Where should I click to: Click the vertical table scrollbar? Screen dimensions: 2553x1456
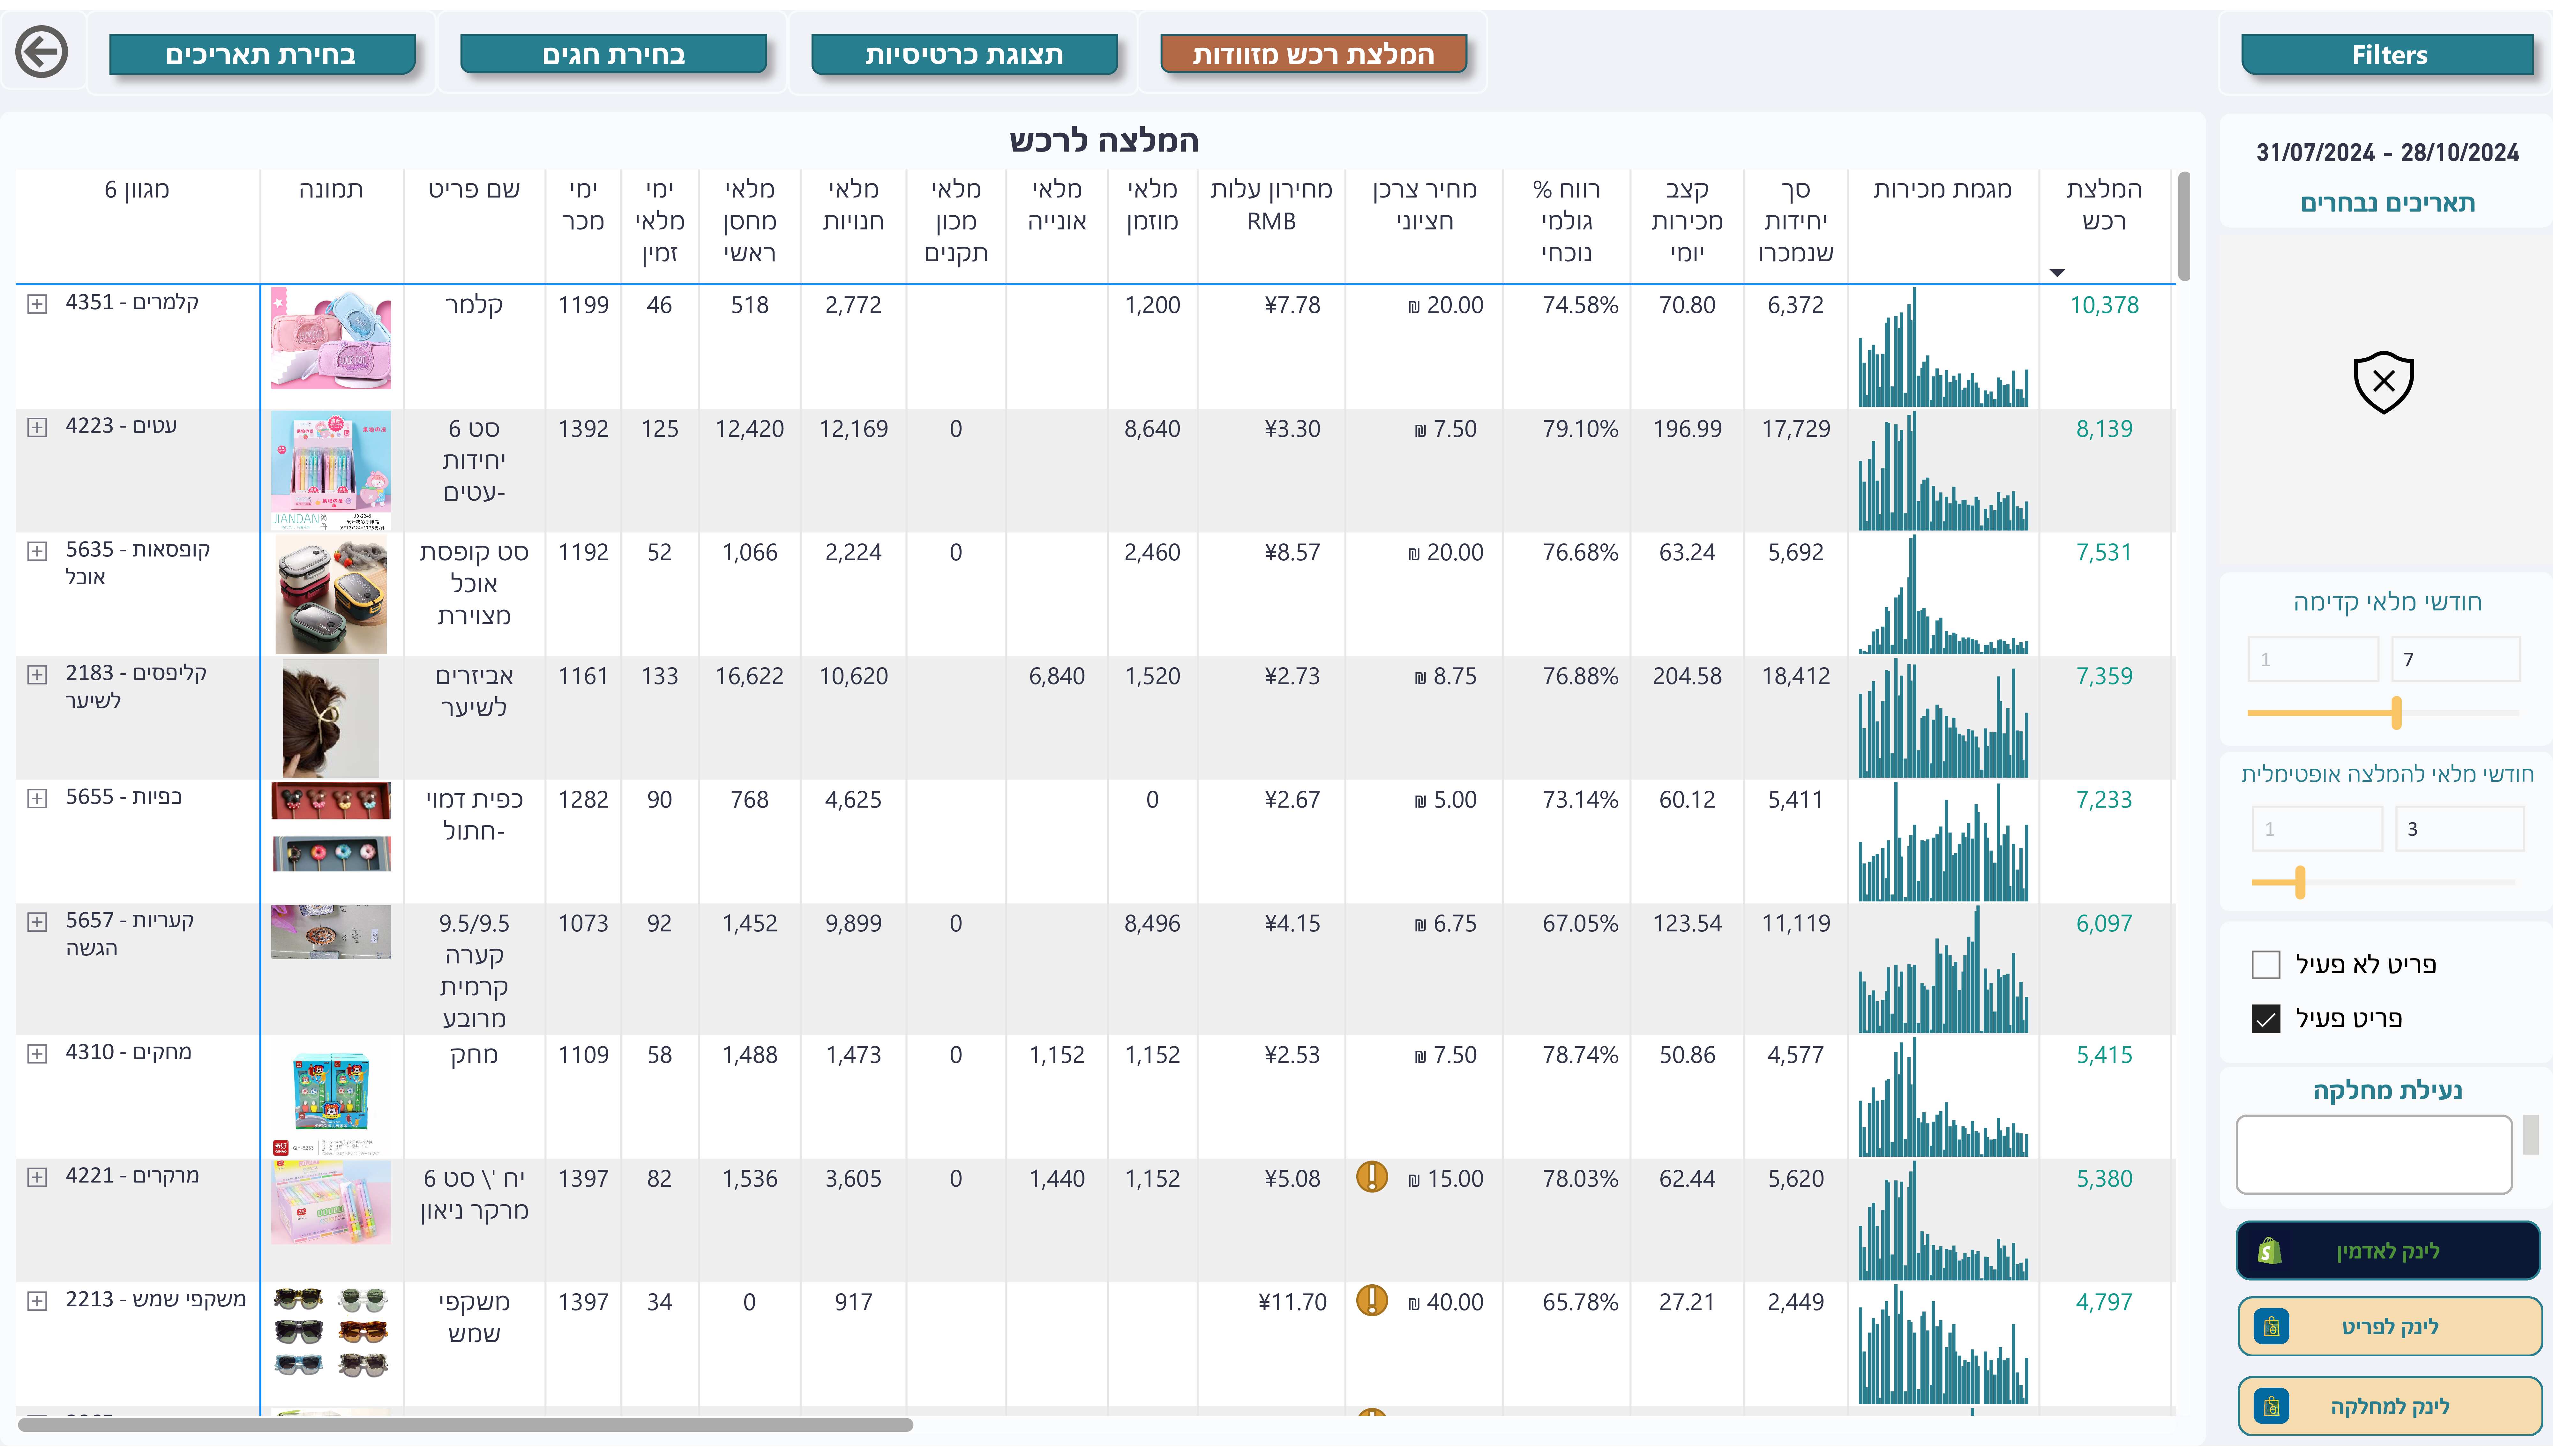click(2184, 226)
